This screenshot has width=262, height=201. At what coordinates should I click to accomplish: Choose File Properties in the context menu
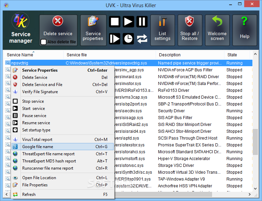(63, 185)
